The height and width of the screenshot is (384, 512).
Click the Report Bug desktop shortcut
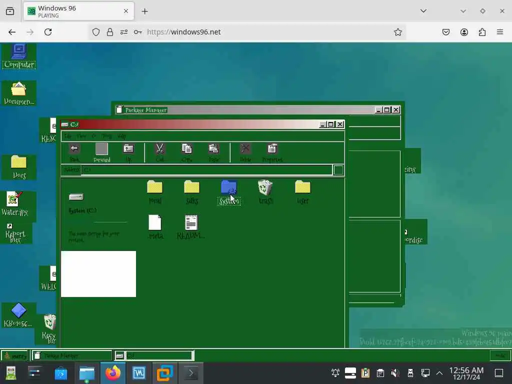pos(15,233)
